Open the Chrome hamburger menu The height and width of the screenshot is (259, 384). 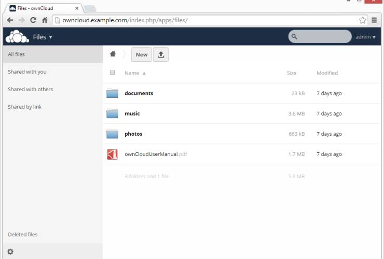[x=375, y=20]
